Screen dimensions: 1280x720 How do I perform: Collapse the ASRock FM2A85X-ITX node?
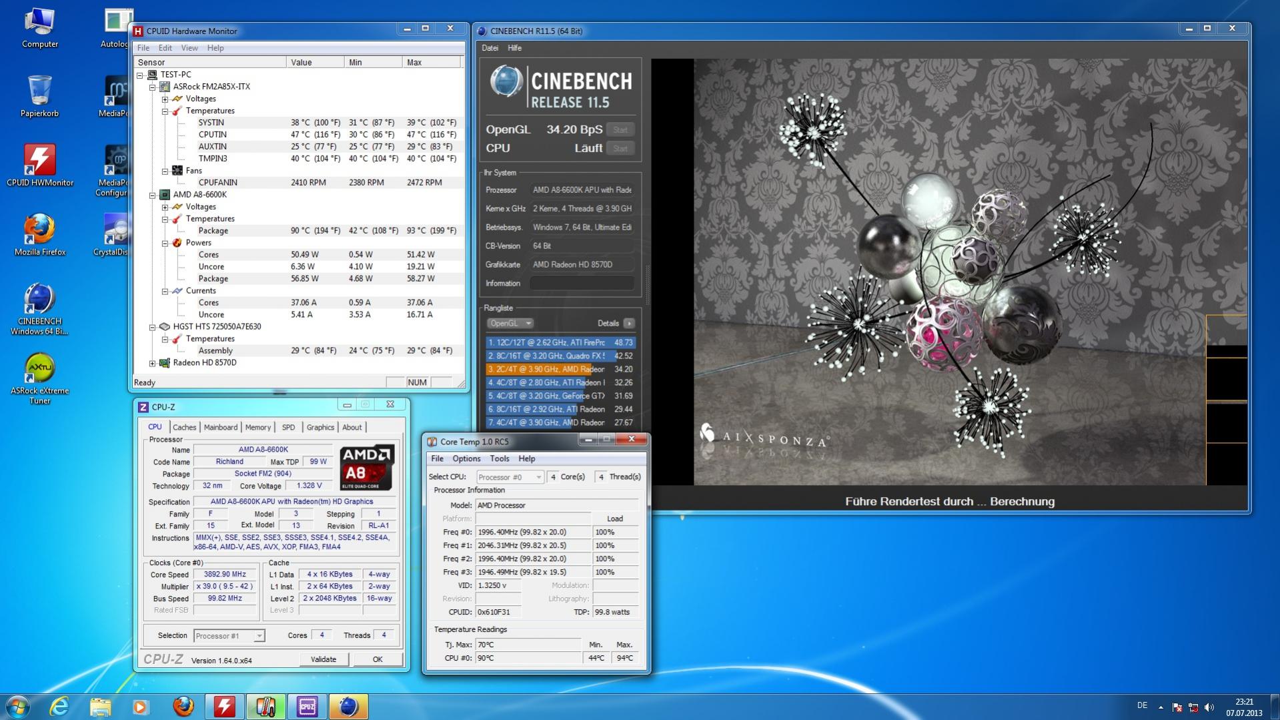click(x=153, y=87)
